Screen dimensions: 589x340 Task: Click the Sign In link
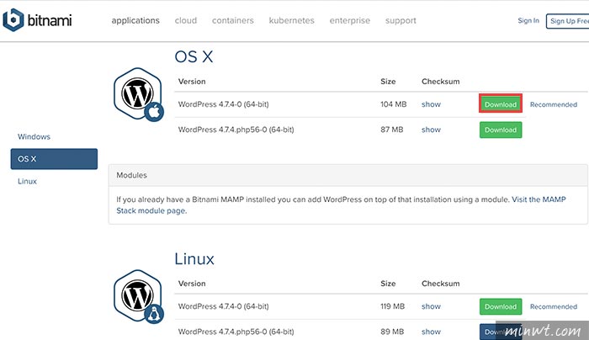point(528,21)
